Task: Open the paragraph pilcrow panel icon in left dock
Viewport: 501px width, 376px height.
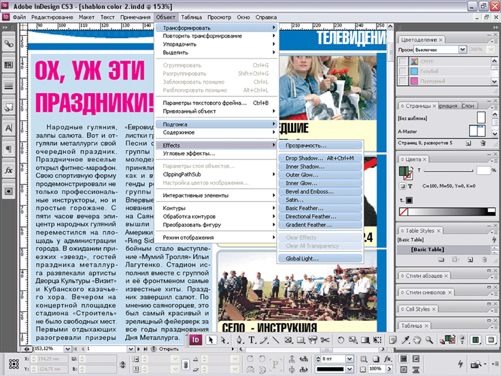Action: (x=9, y=149)
